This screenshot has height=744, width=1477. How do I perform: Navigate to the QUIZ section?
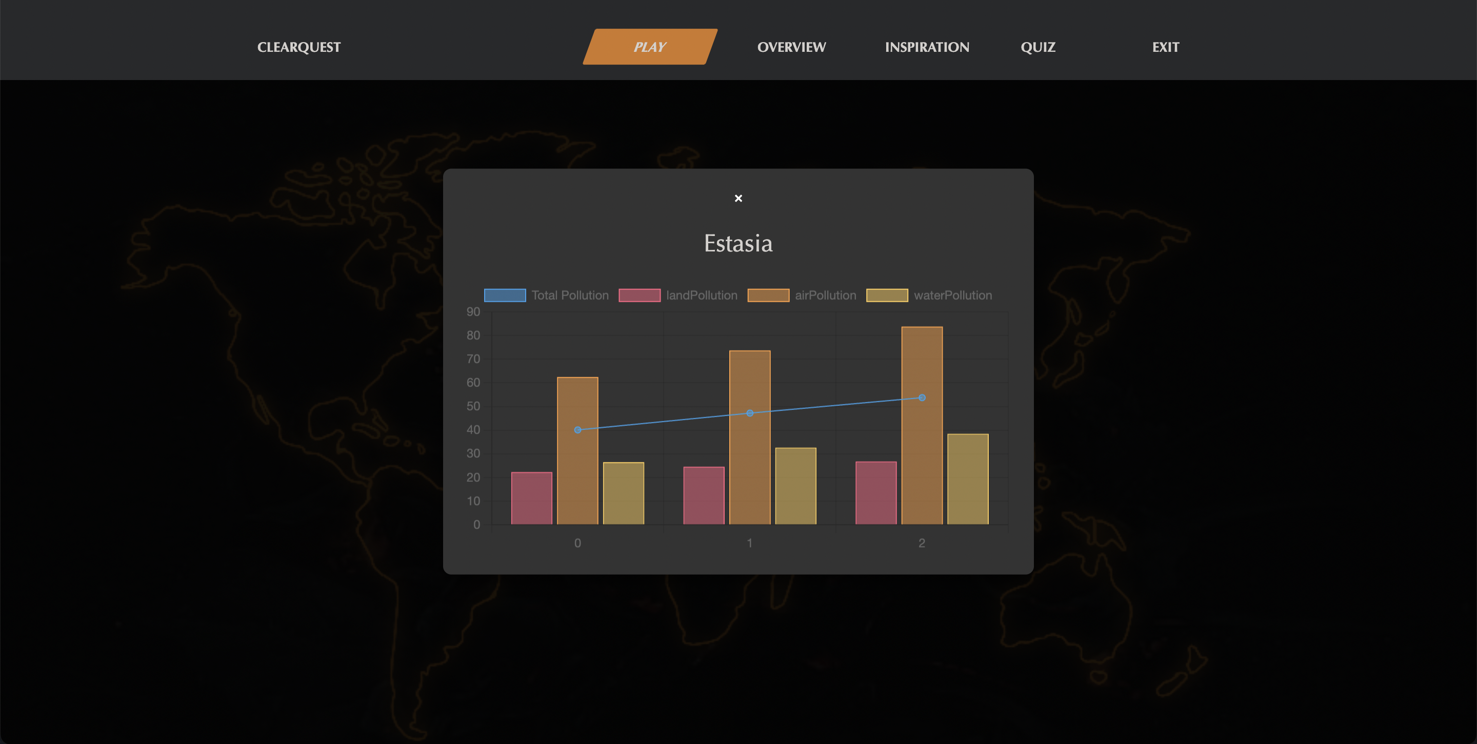(1038, 47)
